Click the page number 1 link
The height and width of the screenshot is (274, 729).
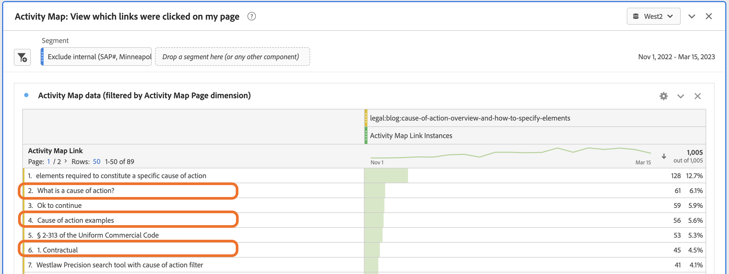pos(49,162)
